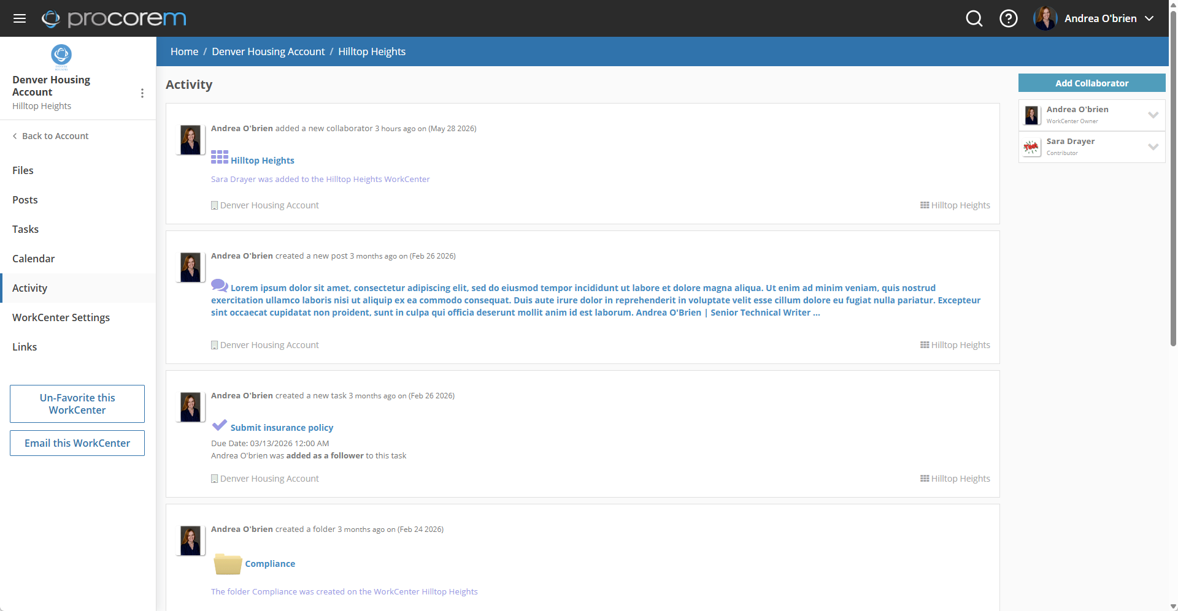The width and height of the screenshot is (1178, 611).
Task: Click the Denver Housing Account logo in the sidebar
Action: [x=61, y=56]
